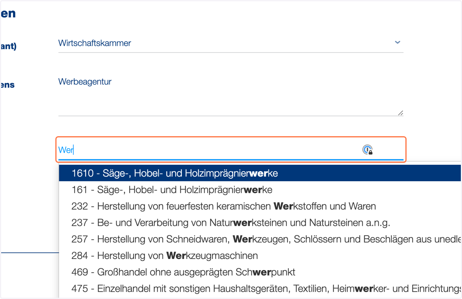The height and width of the screenshot is (299, 462).
Task: Click the password manager icon in search field
Action: click(368, 150)
